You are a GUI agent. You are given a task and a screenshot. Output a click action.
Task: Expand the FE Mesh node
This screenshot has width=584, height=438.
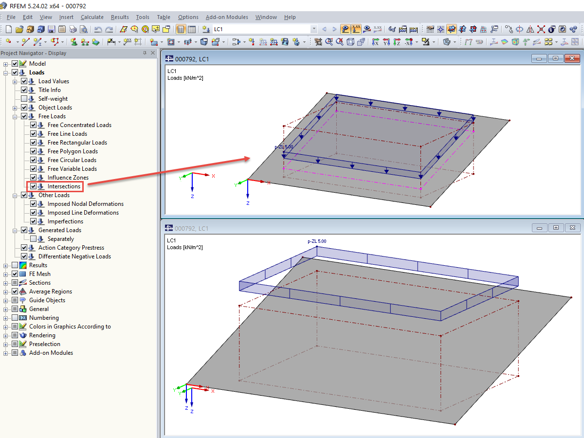6,274
